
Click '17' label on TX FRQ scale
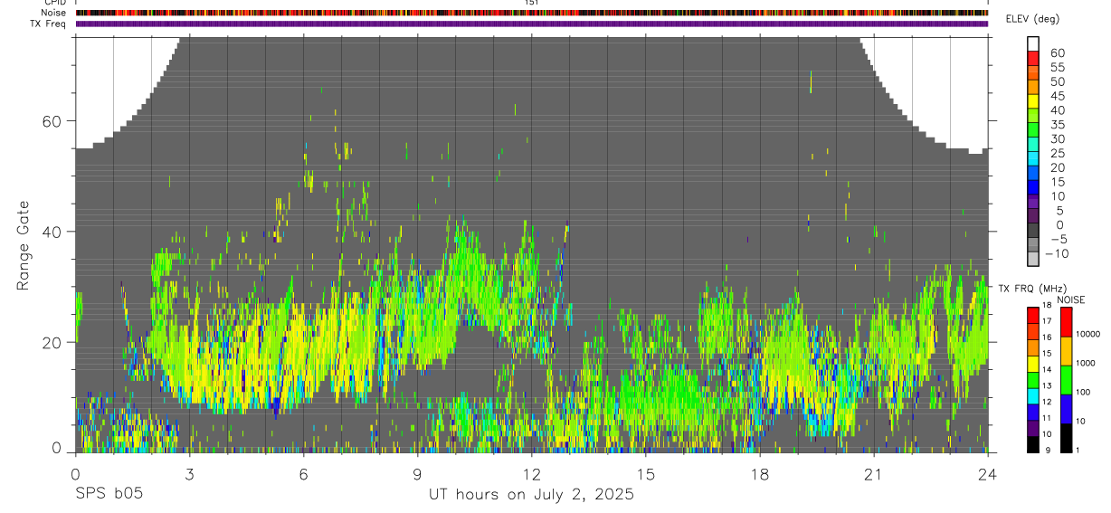coord(1047,321)
